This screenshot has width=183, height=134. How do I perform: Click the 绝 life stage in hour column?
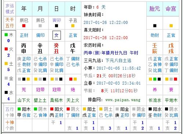point(73,90)
